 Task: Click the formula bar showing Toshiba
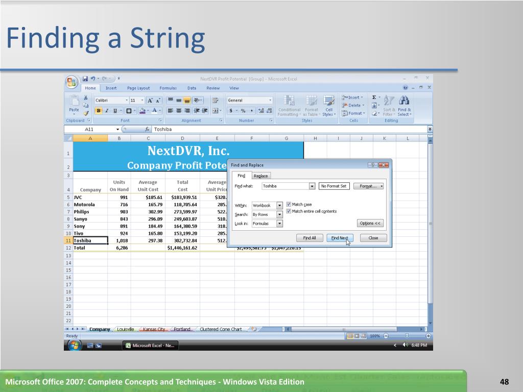coord(290,129)
